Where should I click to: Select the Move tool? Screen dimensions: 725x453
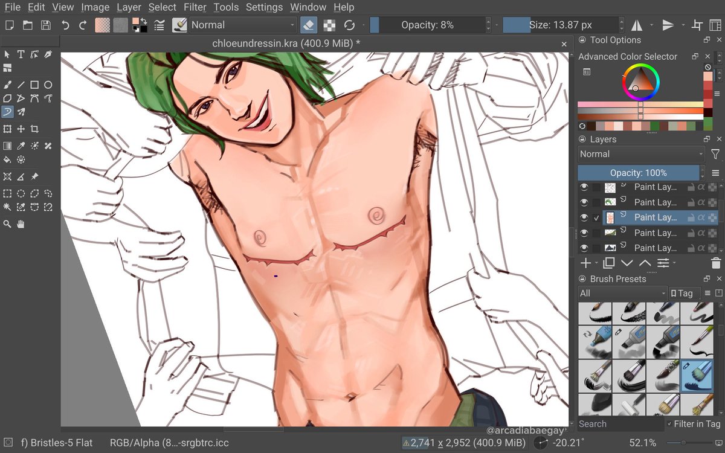pos(21,129)
